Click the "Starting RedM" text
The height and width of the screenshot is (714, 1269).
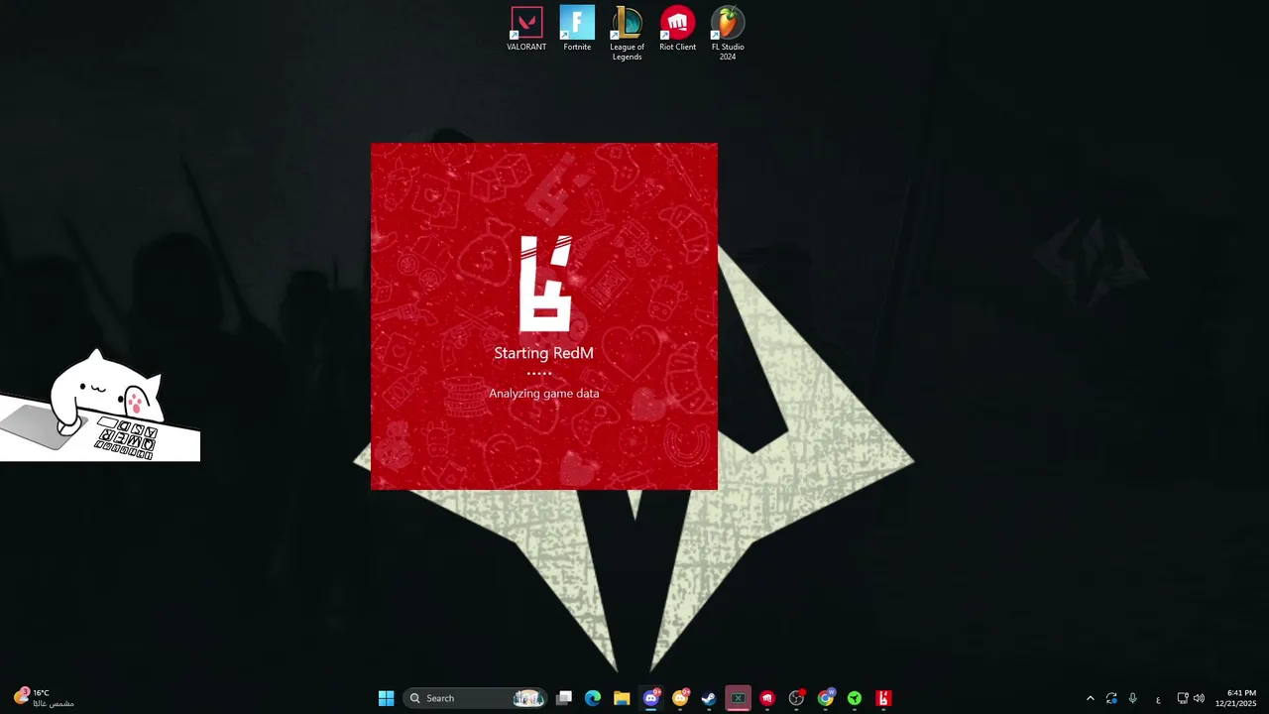(x=543, y=353)
